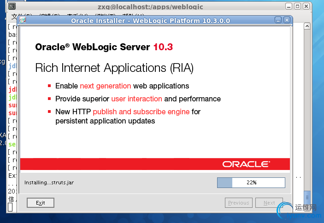
Task: Click the Oracle logo in the red banner
Action: pyautogui.click(x=246, y=164)
